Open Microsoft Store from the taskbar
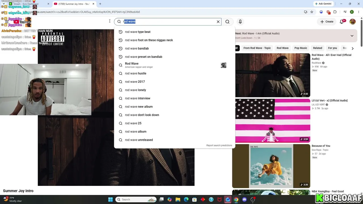Screen dimensions: 363x204 click(195, 199)
